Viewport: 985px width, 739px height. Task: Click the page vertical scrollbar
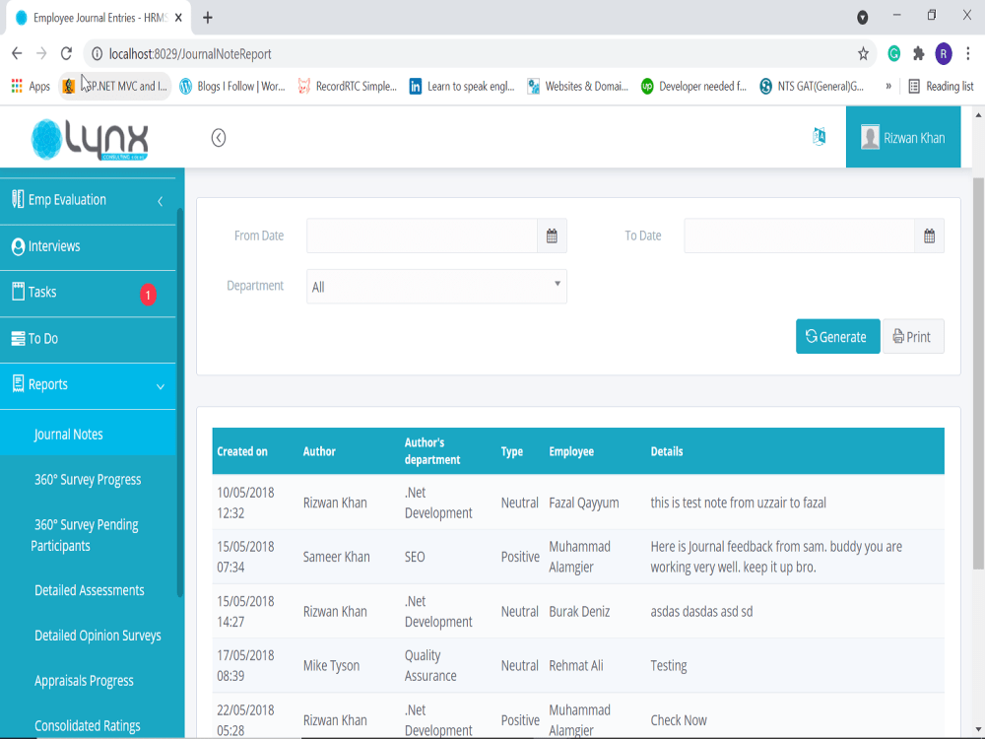[x=978, y=373]
